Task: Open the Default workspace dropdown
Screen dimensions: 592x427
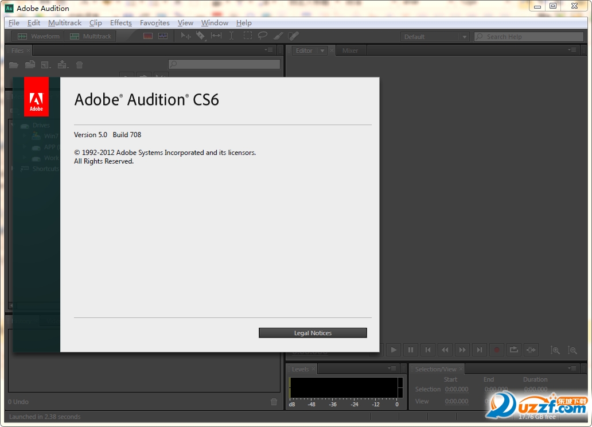Action: point(435,37)
